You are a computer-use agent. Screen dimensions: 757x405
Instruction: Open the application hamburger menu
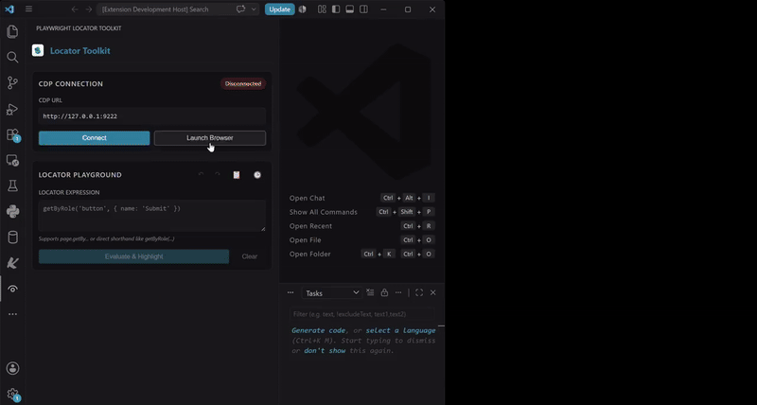pyautogui.click(x=29, y=9)
